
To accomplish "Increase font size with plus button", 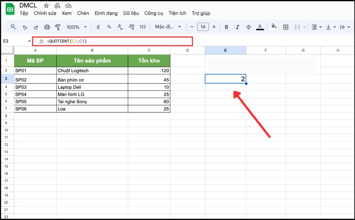I will pyautogui.click(x=214, y=27).
